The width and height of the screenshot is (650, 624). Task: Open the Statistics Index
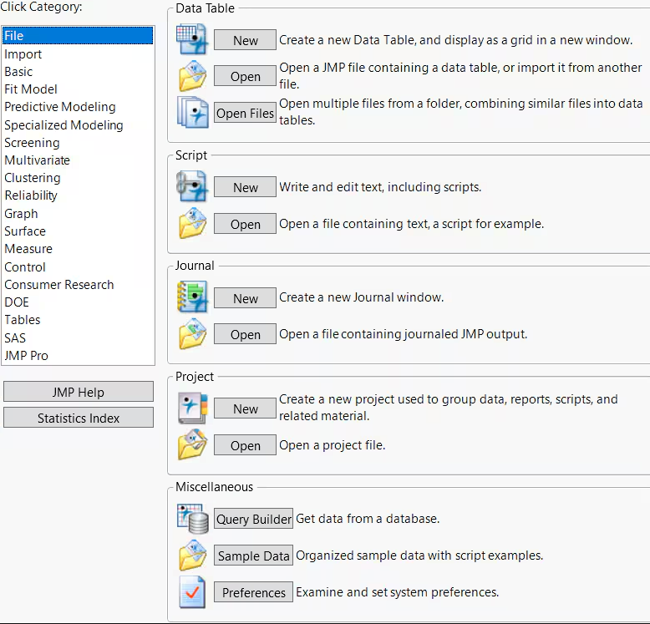click(x=79, y=418)
